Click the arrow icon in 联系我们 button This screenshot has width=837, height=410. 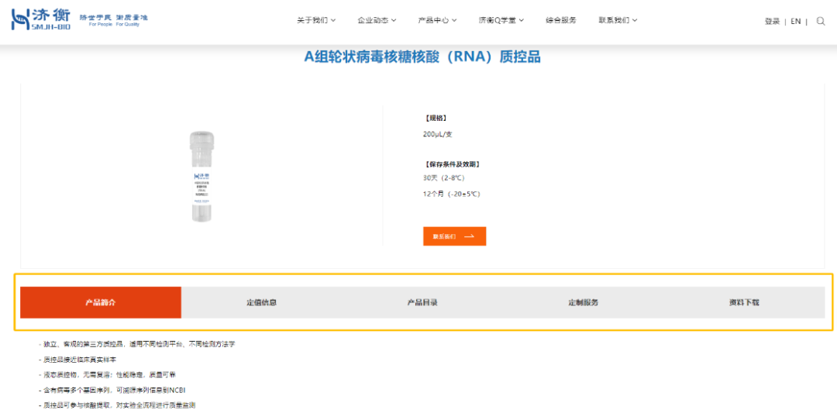click(469, 236)
